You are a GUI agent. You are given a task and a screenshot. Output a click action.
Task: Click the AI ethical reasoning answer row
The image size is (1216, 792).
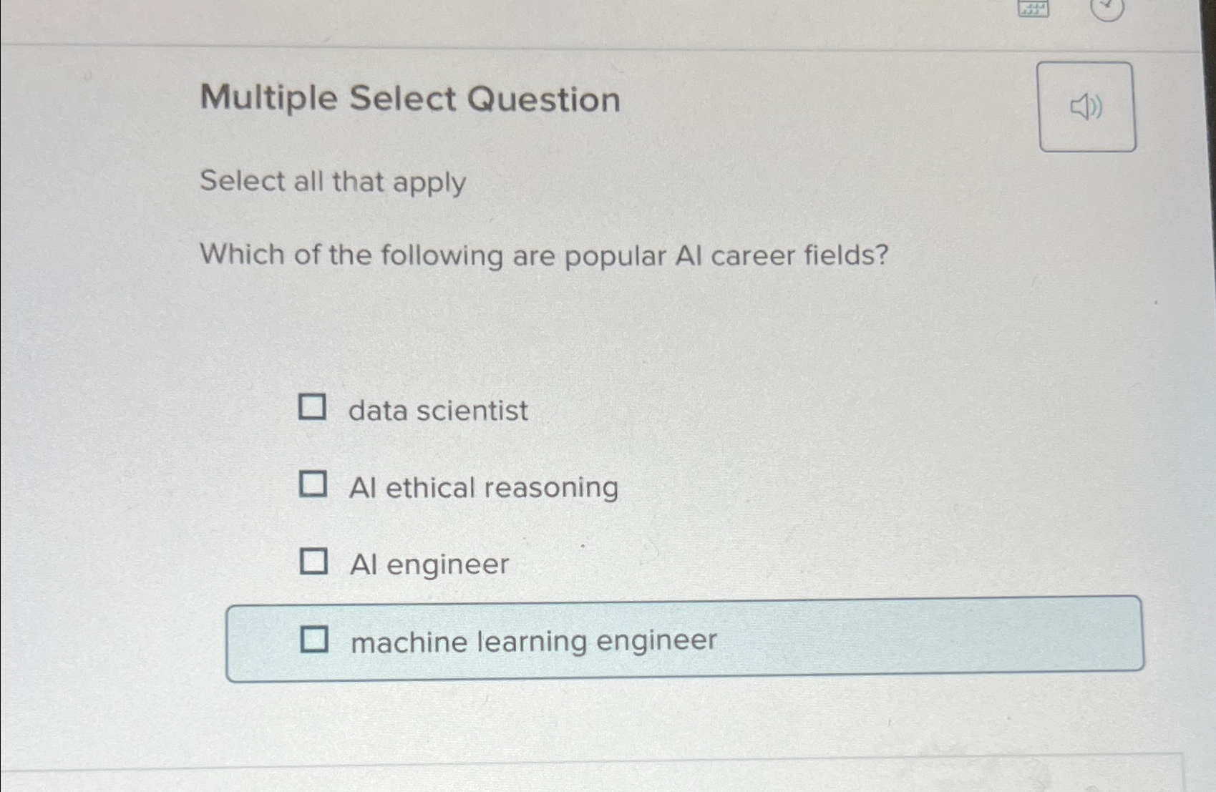(484, 487)
